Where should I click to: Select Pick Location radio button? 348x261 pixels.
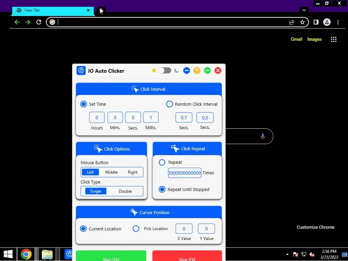(x=136, y=229)
